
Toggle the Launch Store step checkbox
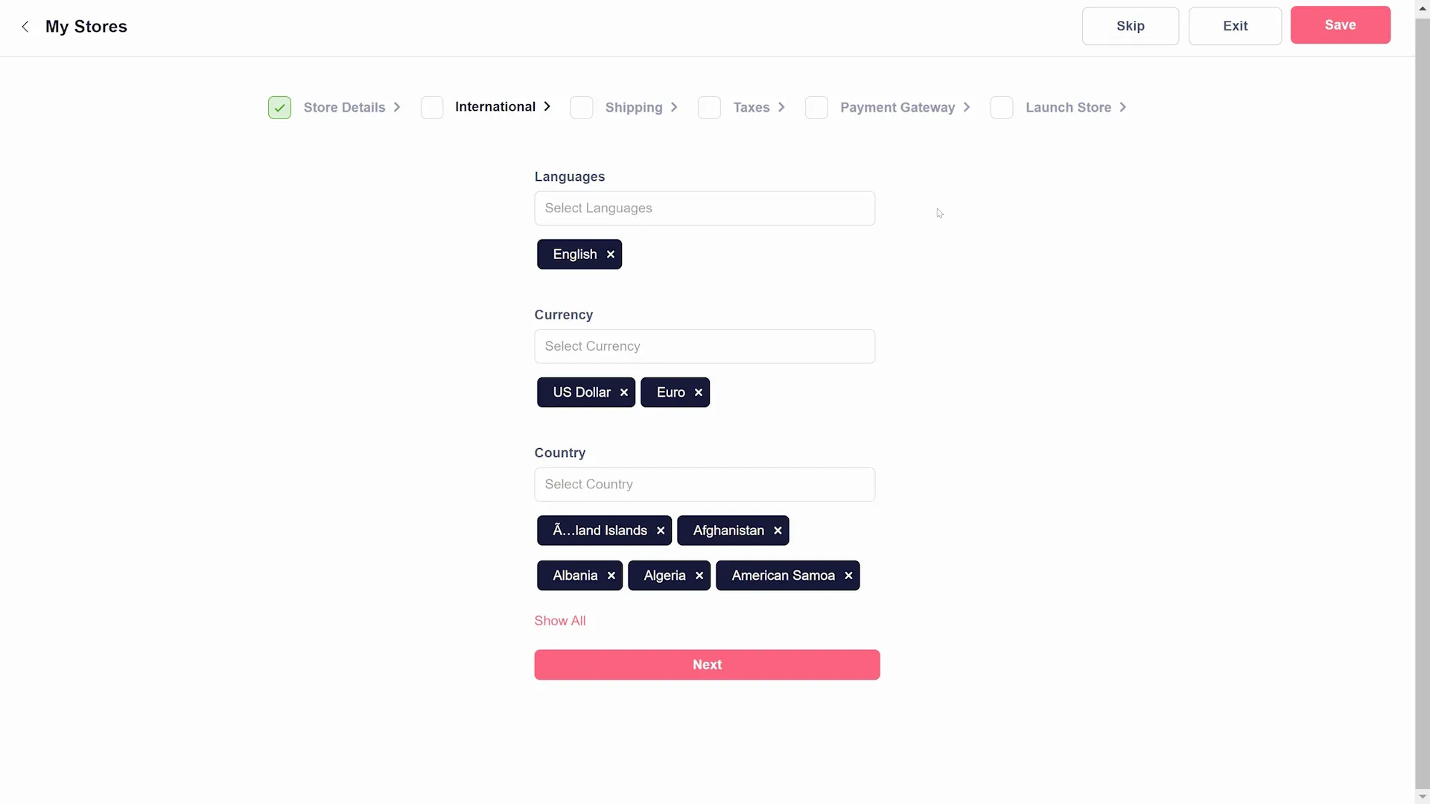pyautogui.click(x=1002, y=108)
